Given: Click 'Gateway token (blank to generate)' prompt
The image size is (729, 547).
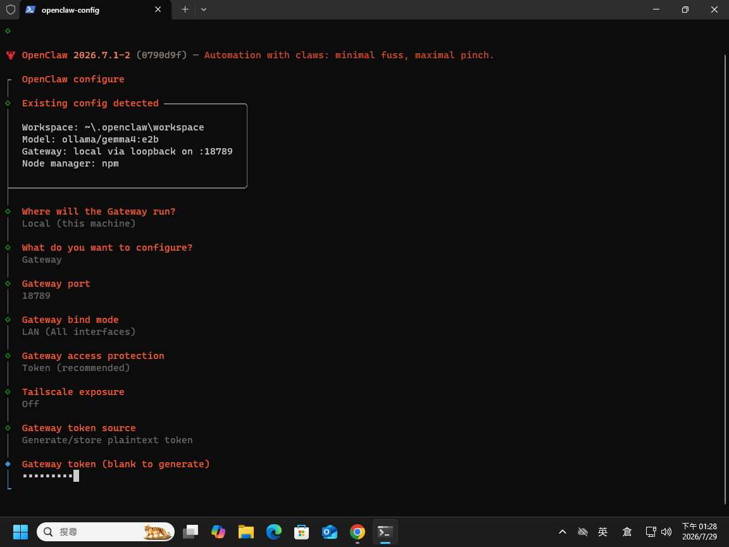Looking at the screenshot, I should pyautogui.click(x=116, y=464).
